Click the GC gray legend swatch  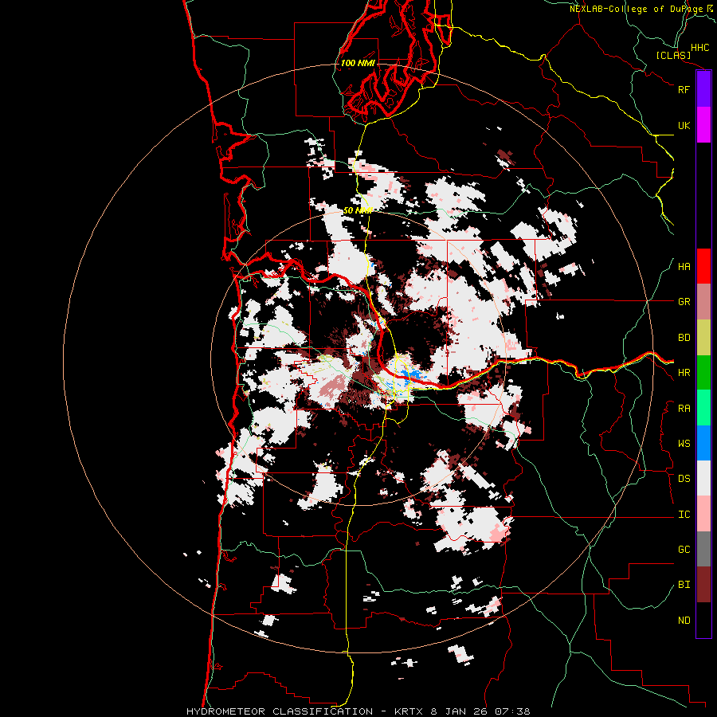click(x=703, y=549)
